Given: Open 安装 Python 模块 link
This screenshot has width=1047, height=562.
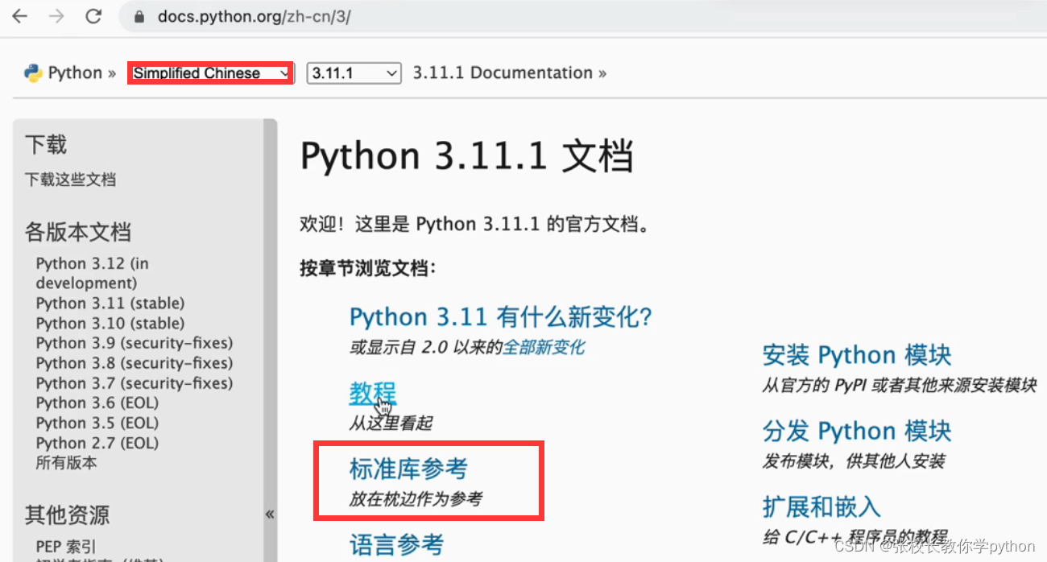Looking at the screenshot, I should 857,355.
